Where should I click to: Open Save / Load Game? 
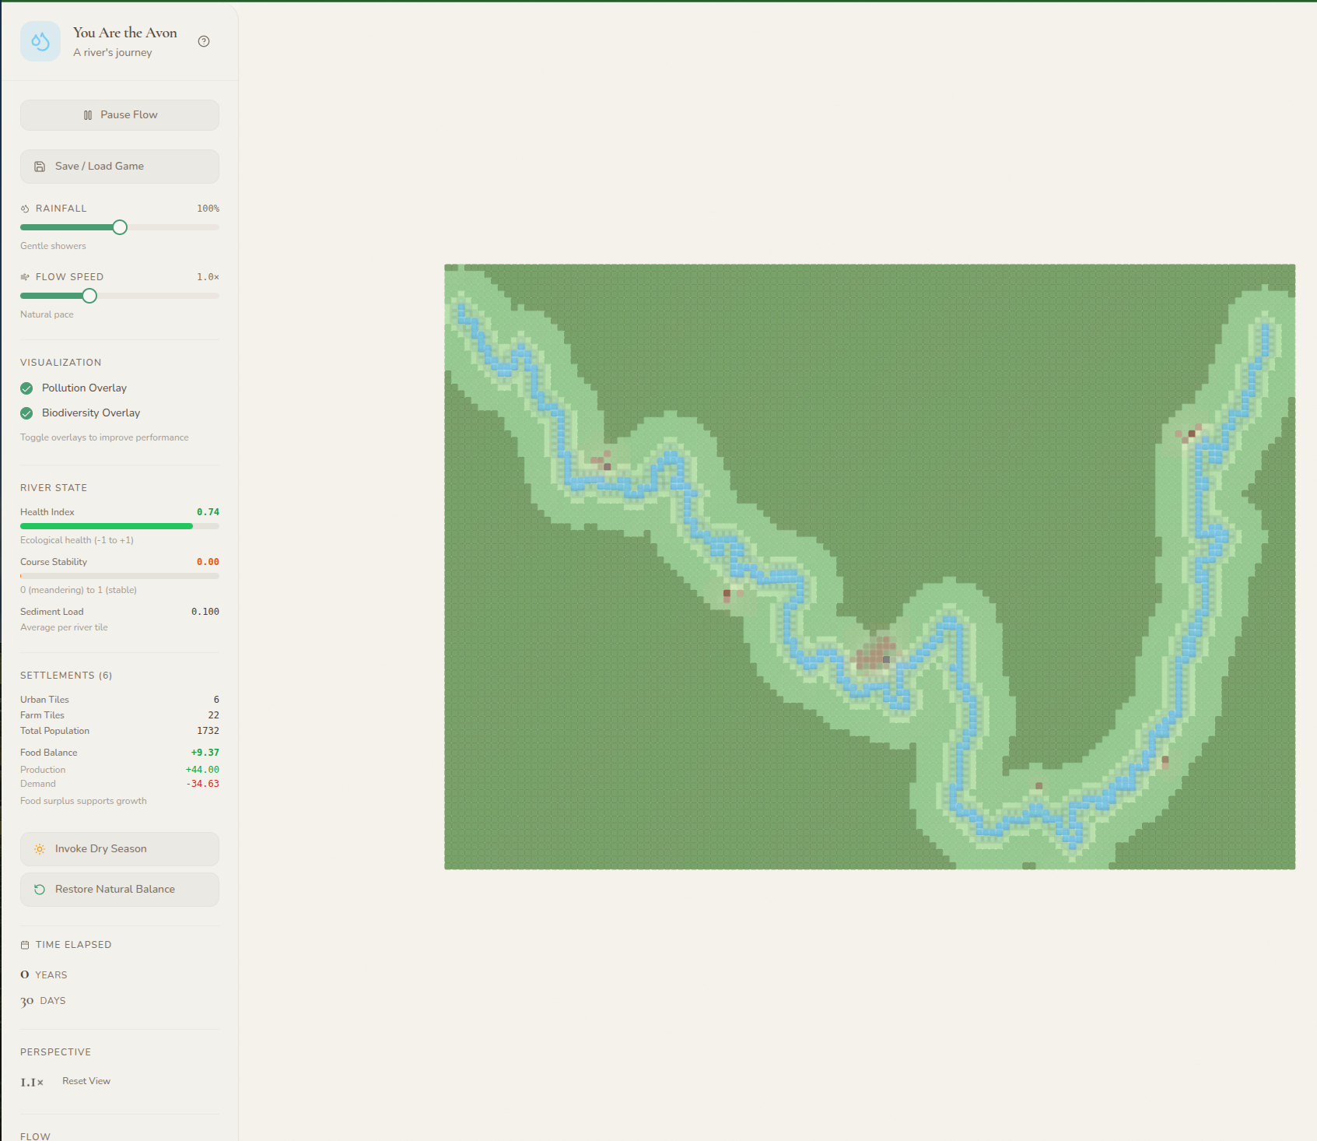[120, 167]
